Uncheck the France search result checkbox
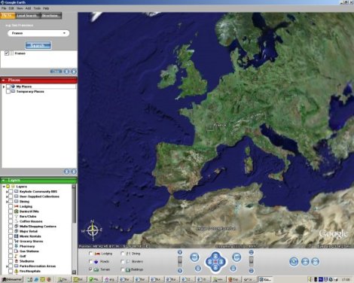The width and height of the screenshot is (354, 283). click(7, 53)
